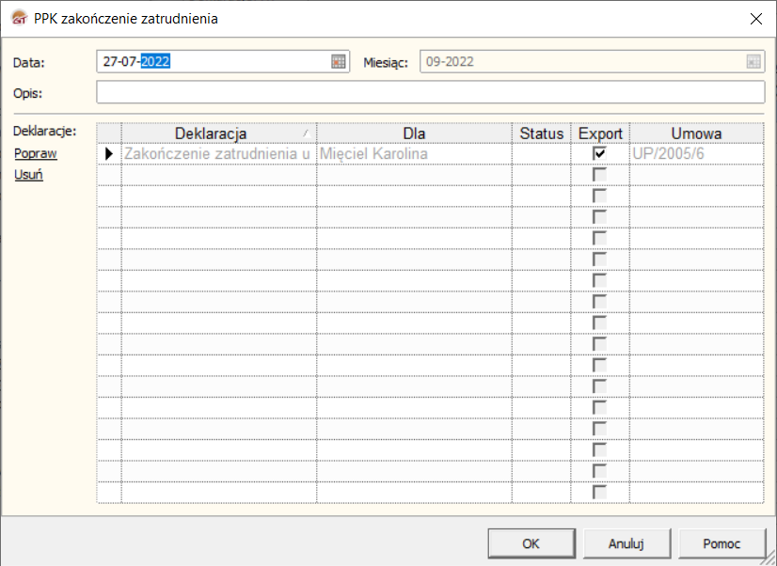The width and height of the screenshot is (777, 566).
Task: Select cell 'Mięciel Karolina'
Action: point(414,154)
